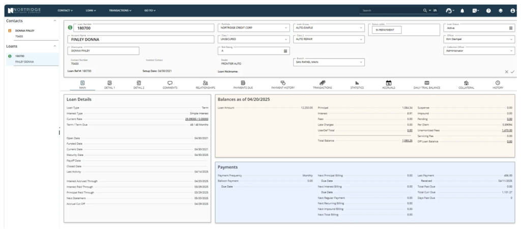Viewport: 521px width, 229px height.
Task: Click the Account Name field
Action: pos(141,39)
